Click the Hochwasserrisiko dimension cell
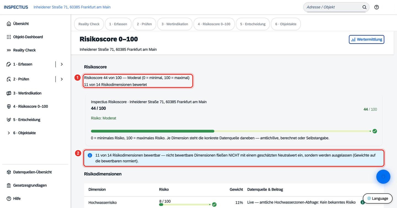Viewport: 397px width, 208px height. click(x=103, y=202)
